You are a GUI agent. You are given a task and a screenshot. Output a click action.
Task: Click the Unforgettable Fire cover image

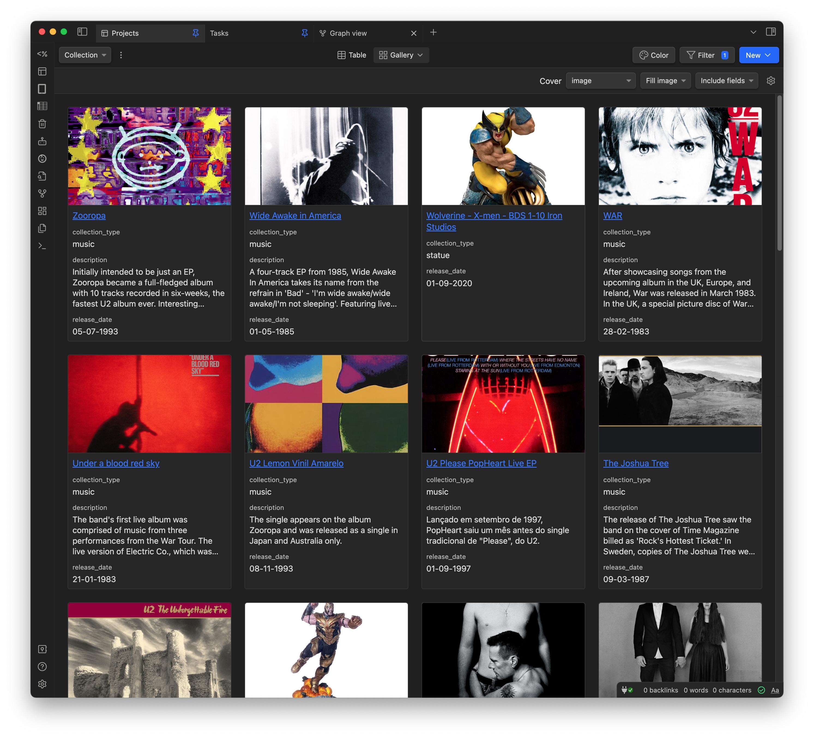(x=149, y=650)
